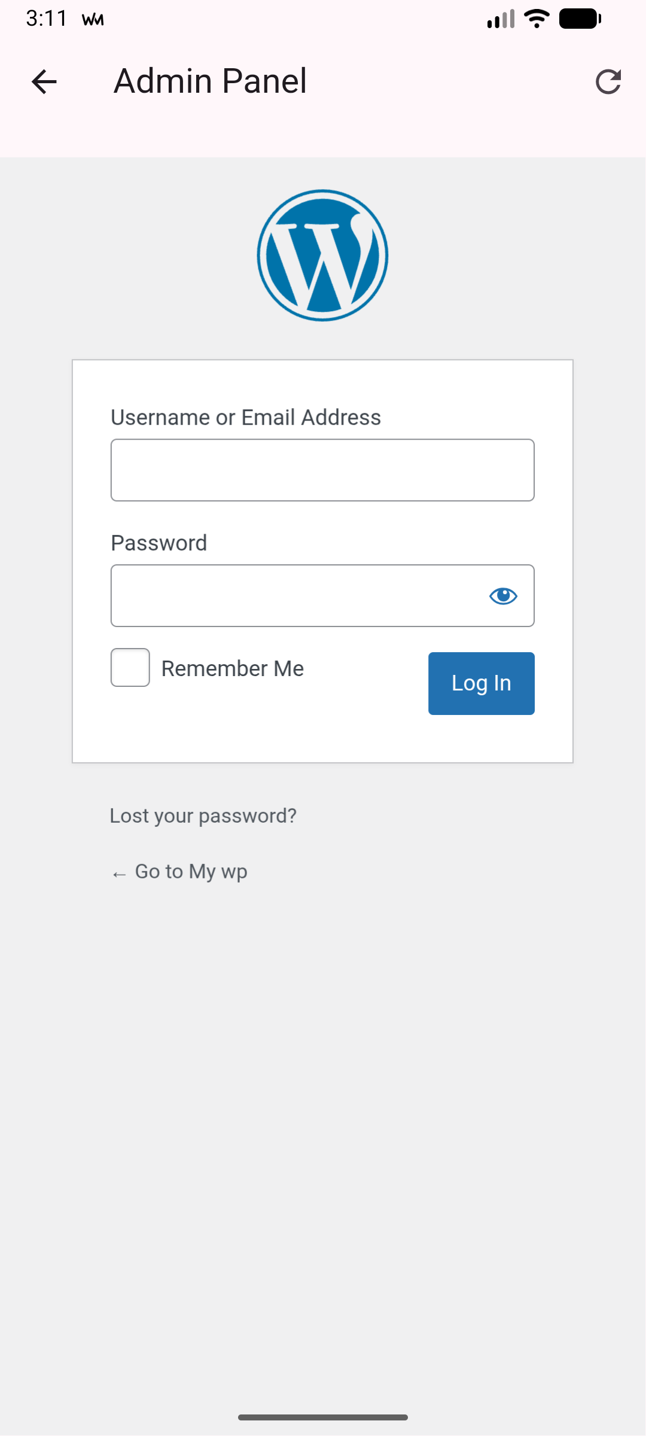The width and height of the screenshot is (646, 1436).
Task: Open the Lost your password recovery link
Action: (203, 815)
